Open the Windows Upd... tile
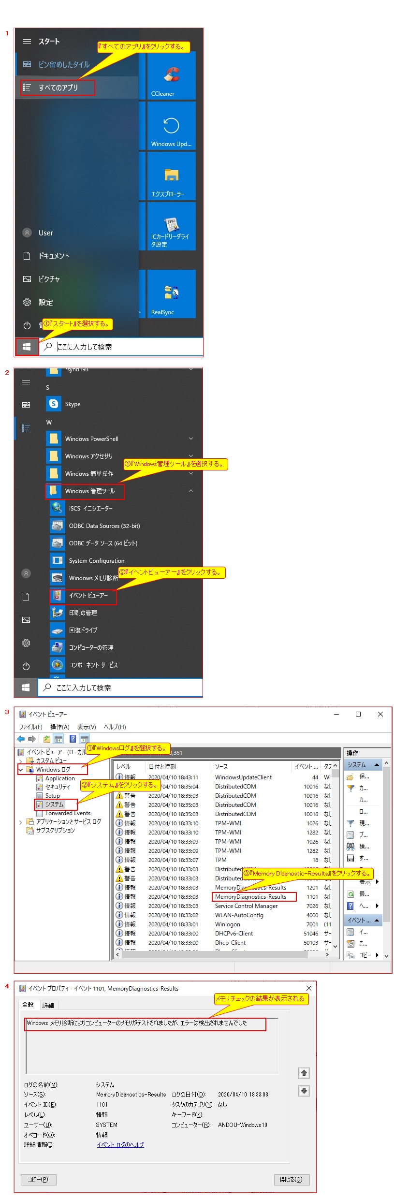The width and height of the screenshot is (394, 1199). pos(171,126)
